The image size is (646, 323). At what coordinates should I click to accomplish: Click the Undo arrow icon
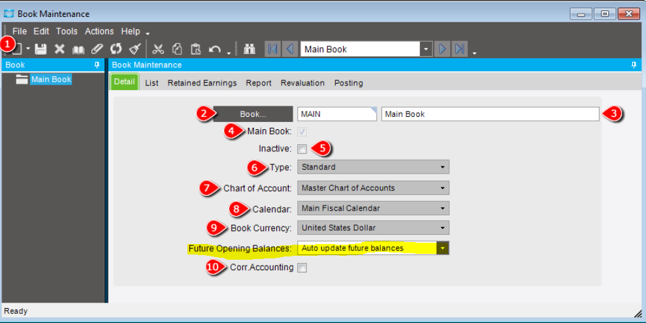[x=215, y=50]
